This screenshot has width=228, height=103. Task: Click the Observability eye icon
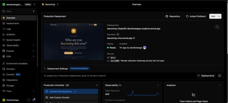point(4,45)
